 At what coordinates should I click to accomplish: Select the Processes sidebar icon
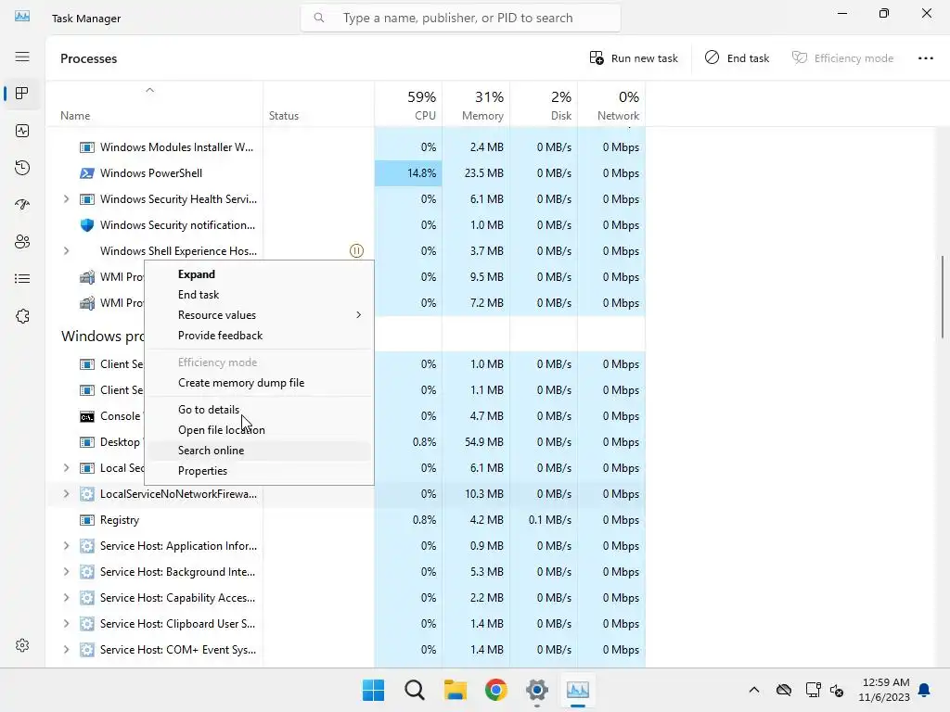click(x=22, y=94)
